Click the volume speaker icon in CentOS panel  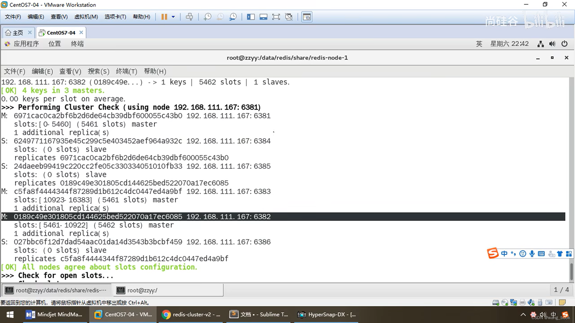click(x=552, y=44)
